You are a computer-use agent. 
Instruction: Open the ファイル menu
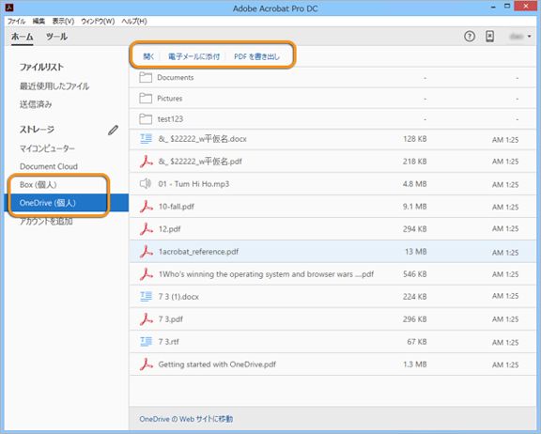[x=16, y=22]
